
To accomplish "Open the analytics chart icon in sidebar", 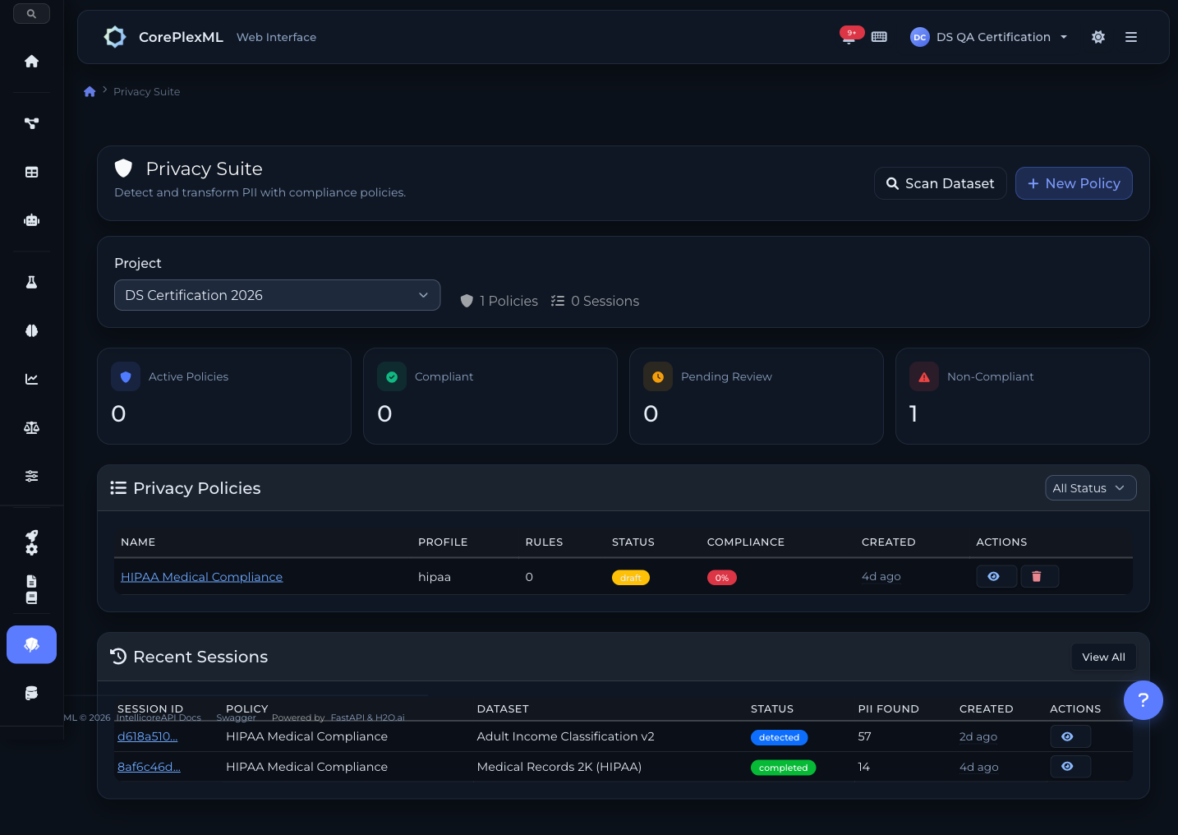I will click(x=31, y=379).
